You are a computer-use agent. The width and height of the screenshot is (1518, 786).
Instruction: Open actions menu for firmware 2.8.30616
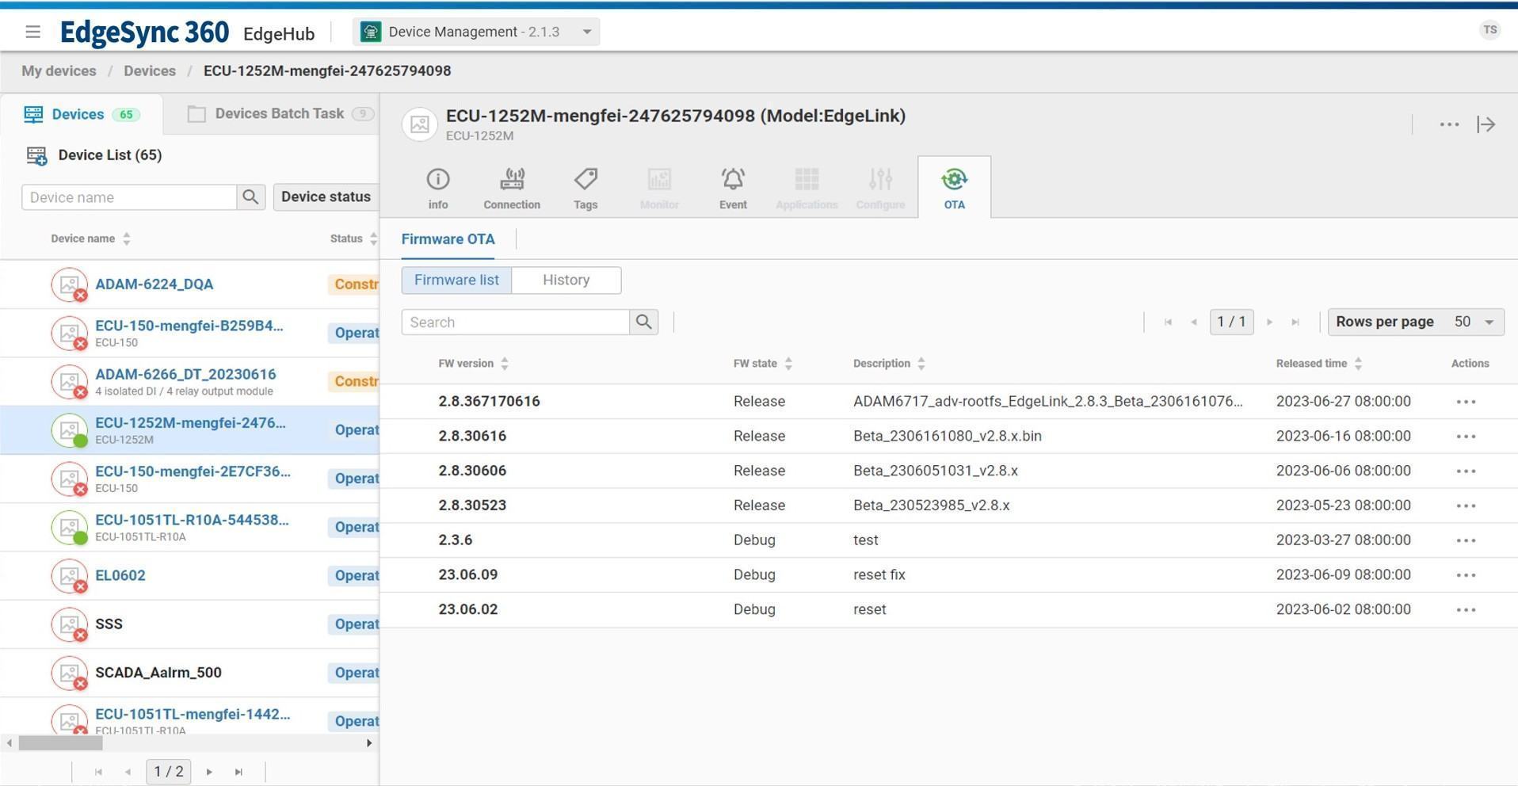(1465, 437)
